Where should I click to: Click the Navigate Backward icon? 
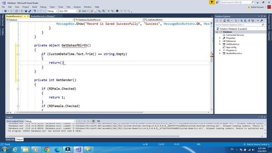(5, 11)
